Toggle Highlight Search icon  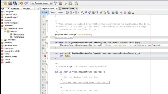(93, 13)
